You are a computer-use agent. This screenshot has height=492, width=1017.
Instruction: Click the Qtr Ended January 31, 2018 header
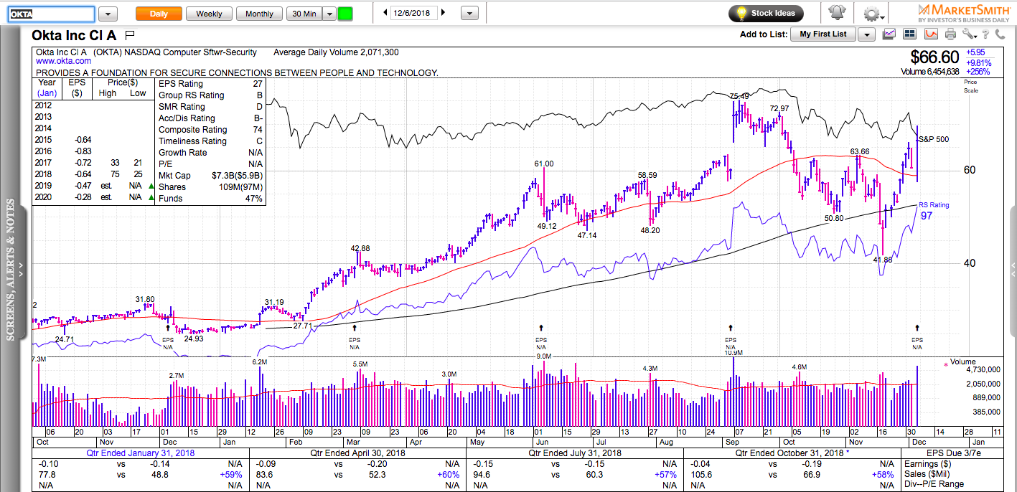tap(140, 453)
